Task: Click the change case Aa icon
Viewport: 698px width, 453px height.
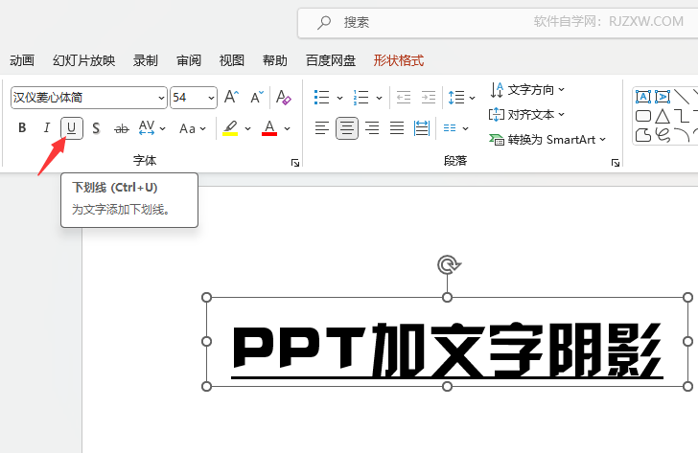Action: tap(187, 128)
